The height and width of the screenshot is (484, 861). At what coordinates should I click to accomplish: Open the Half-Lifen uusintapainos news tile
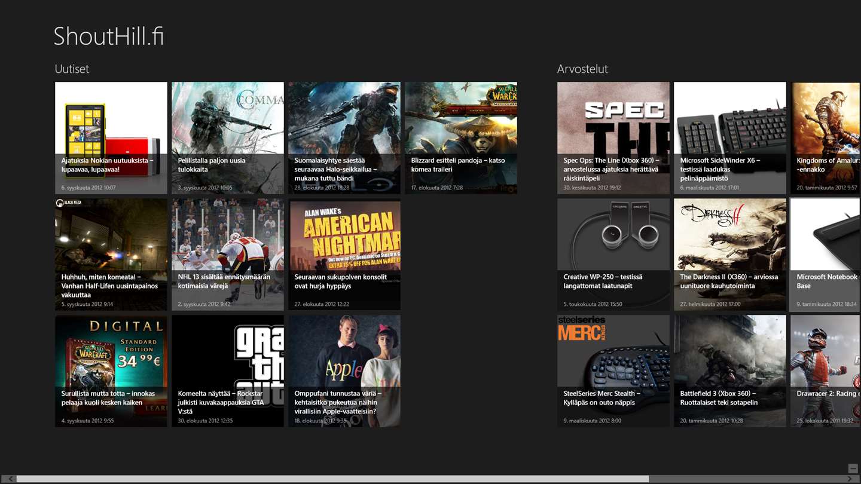tap(111, 255)
